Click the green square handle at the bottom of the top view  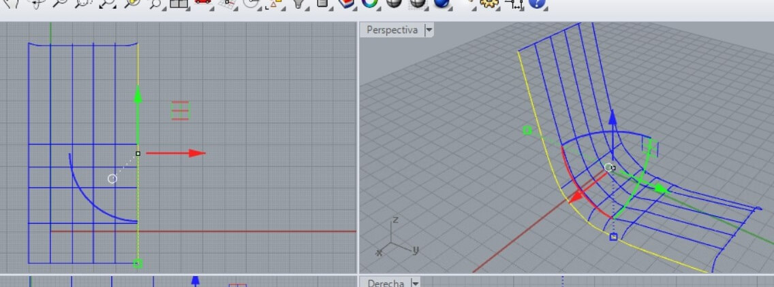tap(138, 264)
